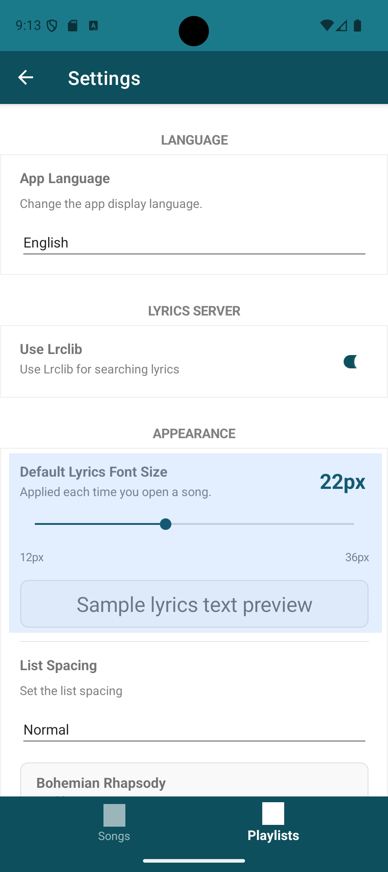This screenshot has height=872, width=388.
Task: Tap the Bohemian Rhapsody preview card
Action: pyautogui.click(x=194, y=781)
